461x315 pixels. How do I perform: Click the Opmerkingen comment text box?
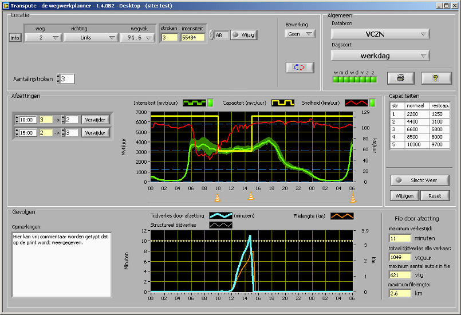pyautogui.click(x=62, y=265)
